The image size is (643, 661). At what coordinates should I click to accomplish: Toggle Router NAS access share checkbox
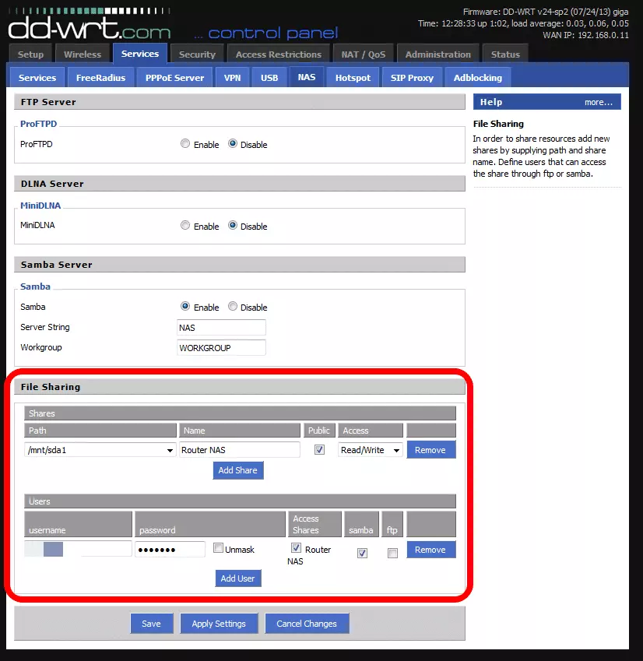[296, 549]
